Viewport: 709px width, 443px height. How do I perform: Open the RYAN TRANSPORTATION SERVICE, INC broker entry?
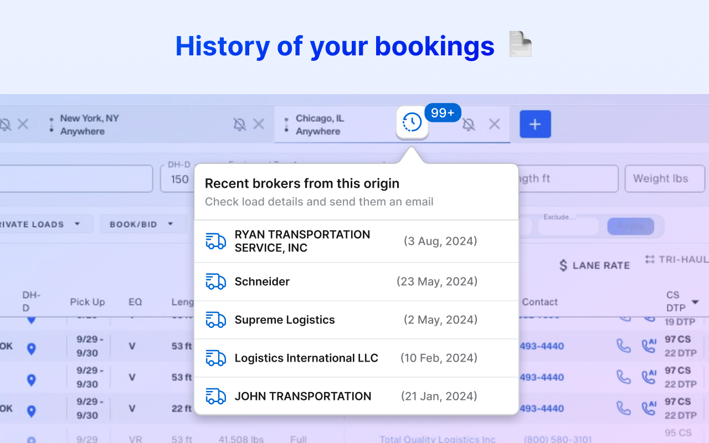click(x=356, y=241)
